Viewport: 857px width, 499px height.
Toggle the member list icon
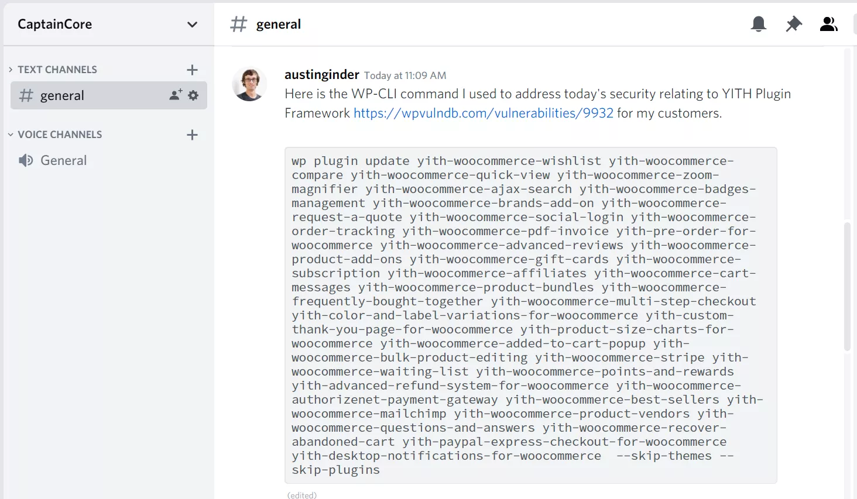click(828, 24)
